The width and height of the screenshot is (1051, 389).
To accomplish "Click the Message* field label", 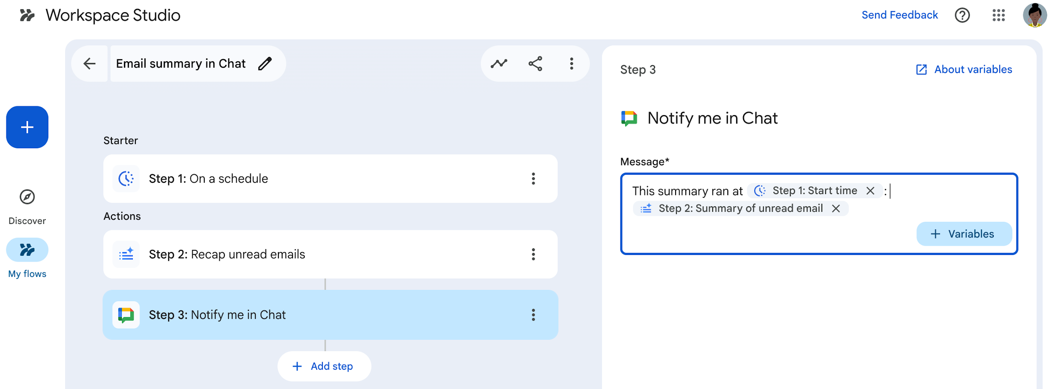I will [644, 162].
